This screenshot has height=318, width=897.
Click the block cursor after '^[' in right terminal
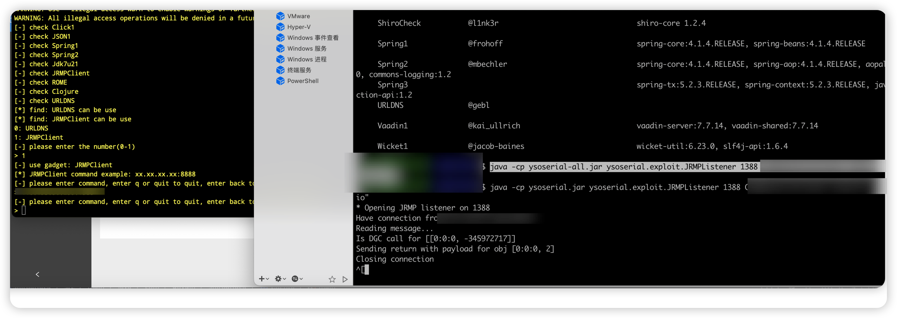click(366, 269)
